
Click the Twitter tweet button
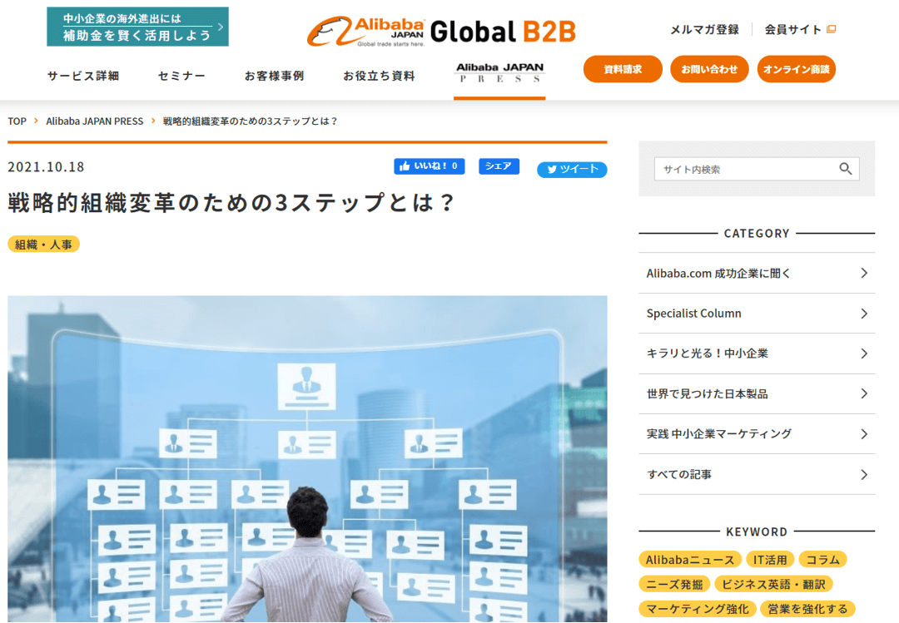(x=572, y=169)
